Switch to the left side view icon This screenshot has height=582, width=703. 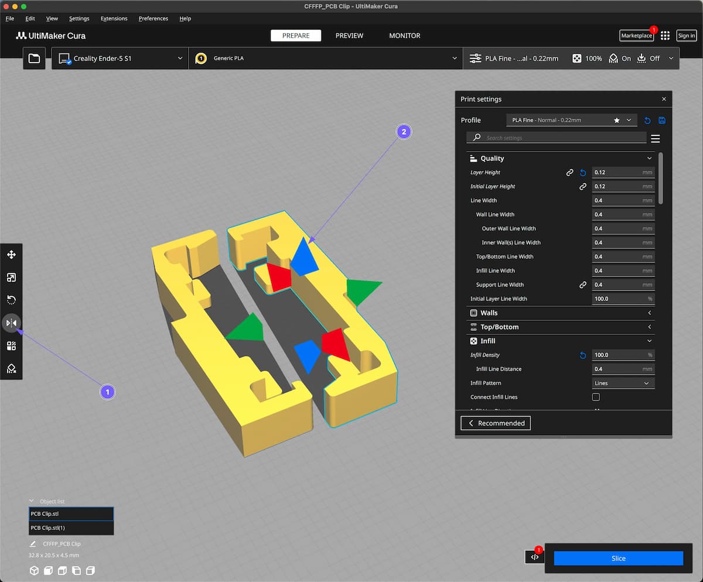(76, 570)
